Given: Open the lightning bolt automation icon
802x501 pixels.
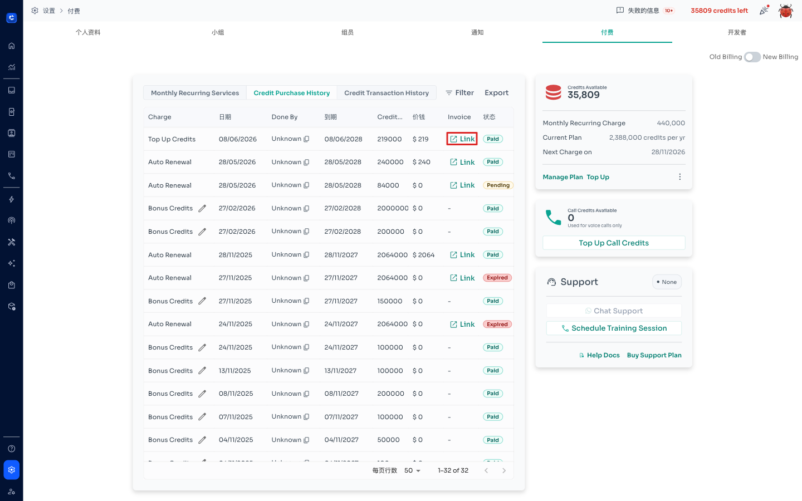Looking at the screenshot, I should [11, 199].
